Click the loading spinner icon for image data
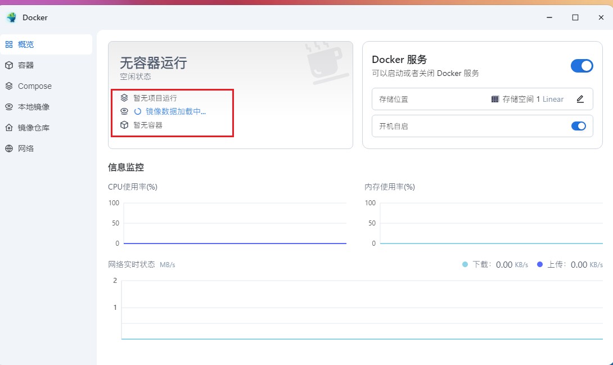The width and height of the screenshot is (613, 365). click(138, 111)
